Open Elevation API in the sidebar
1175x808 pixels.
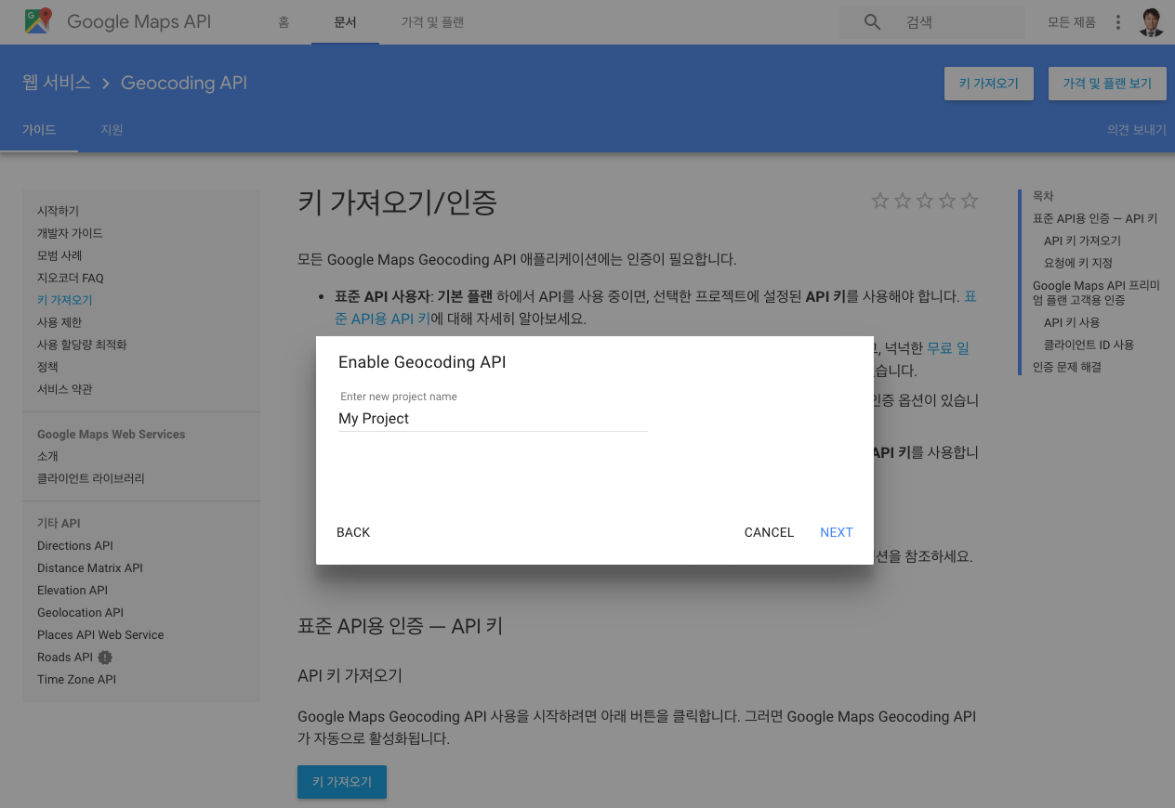[73, 590]
